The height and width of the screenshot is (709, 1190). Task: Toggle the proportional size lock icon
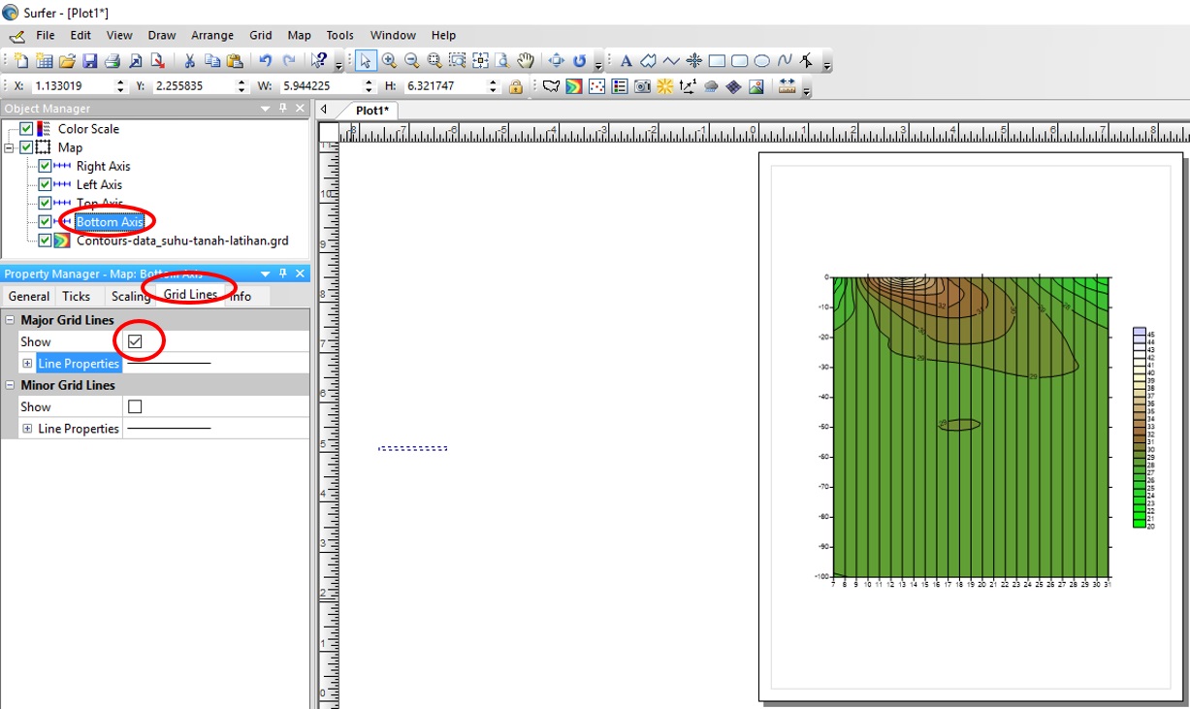tap(516, 86)
